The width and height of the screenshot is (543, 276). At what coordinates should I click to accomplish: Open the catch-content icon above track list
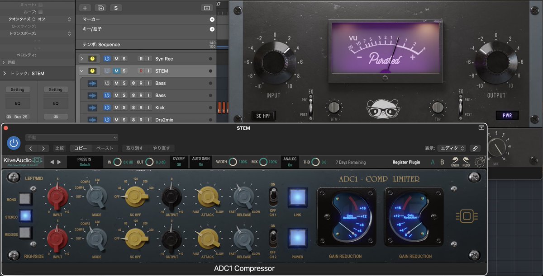207,8
